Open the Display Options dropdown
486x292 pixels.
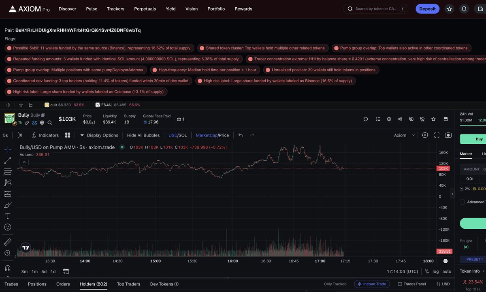coord(99,135)
